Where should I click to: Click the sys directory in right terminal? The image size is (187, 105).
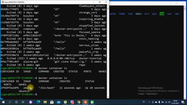154,14
